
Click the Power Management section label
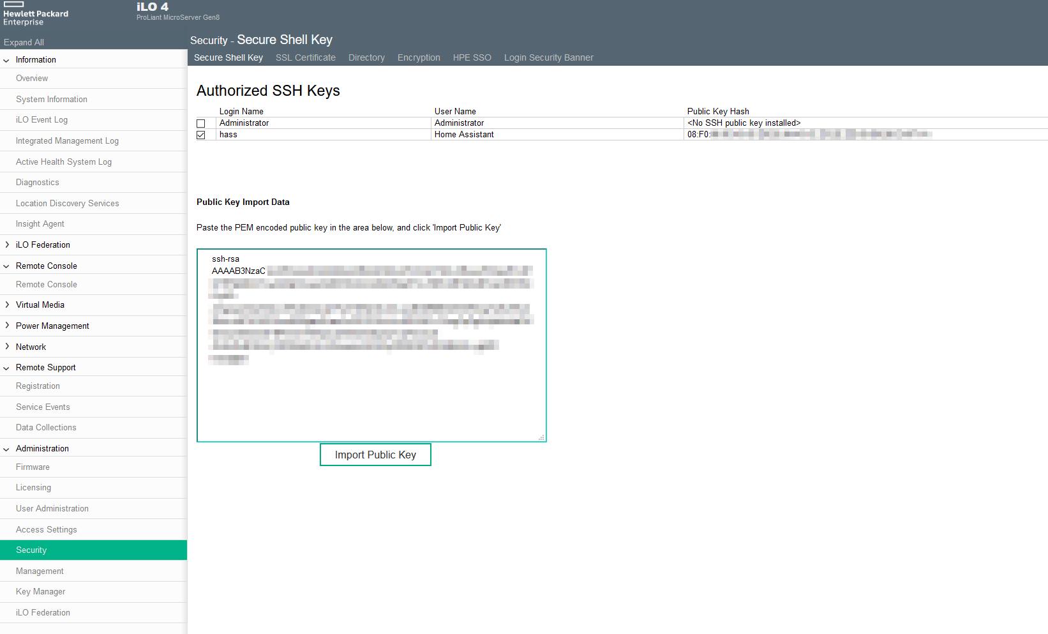(52, 326)
